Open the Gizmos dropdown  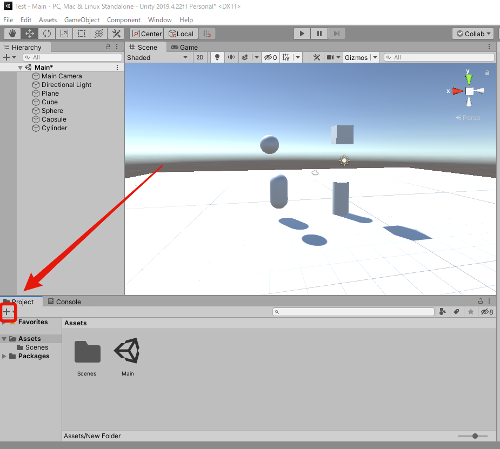tap(361, 57)
